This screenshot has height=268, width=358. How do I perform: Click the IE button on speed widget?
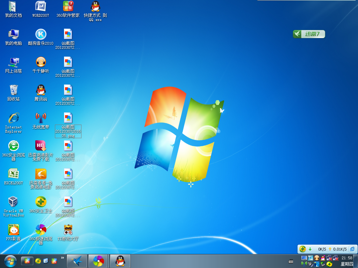click(352, 249)
